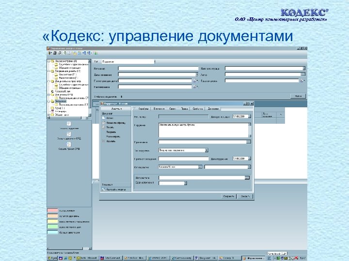The height and width of the screenshot is (261, 349).
Task: Collapse the 'На рассмотрении' tree folder
Action: click(x=49, y=61)
